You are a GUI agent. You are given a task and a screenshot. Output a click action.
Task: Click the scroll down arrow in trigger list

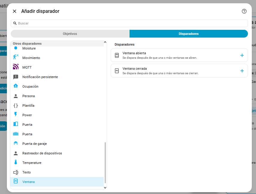105,187
